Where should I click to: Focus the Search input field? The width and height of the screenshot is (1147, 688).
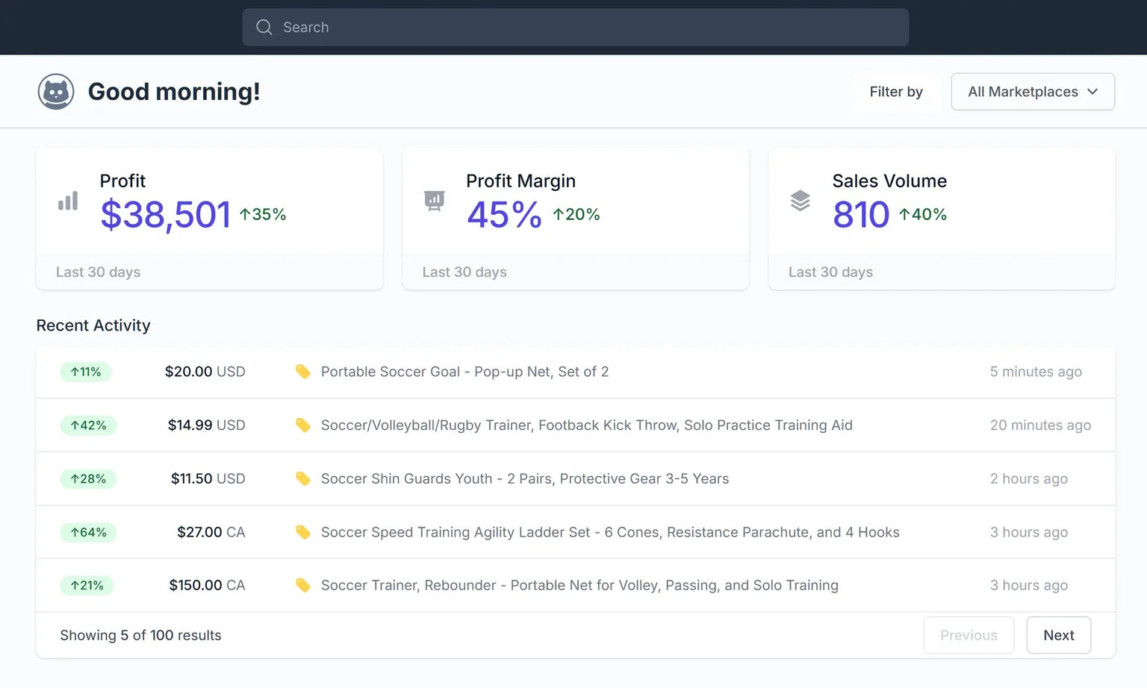tap(576, 28)
